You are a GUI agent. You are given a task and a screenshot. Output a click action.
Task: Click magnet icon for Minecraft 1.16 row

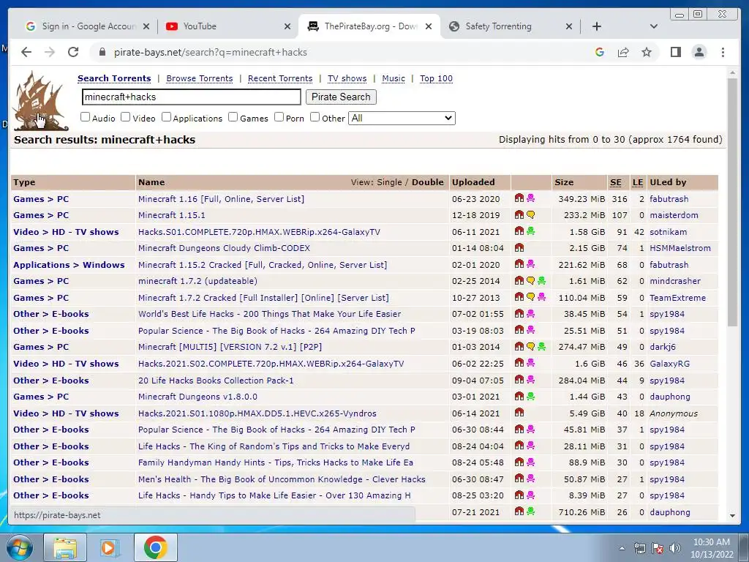point(519,198)
